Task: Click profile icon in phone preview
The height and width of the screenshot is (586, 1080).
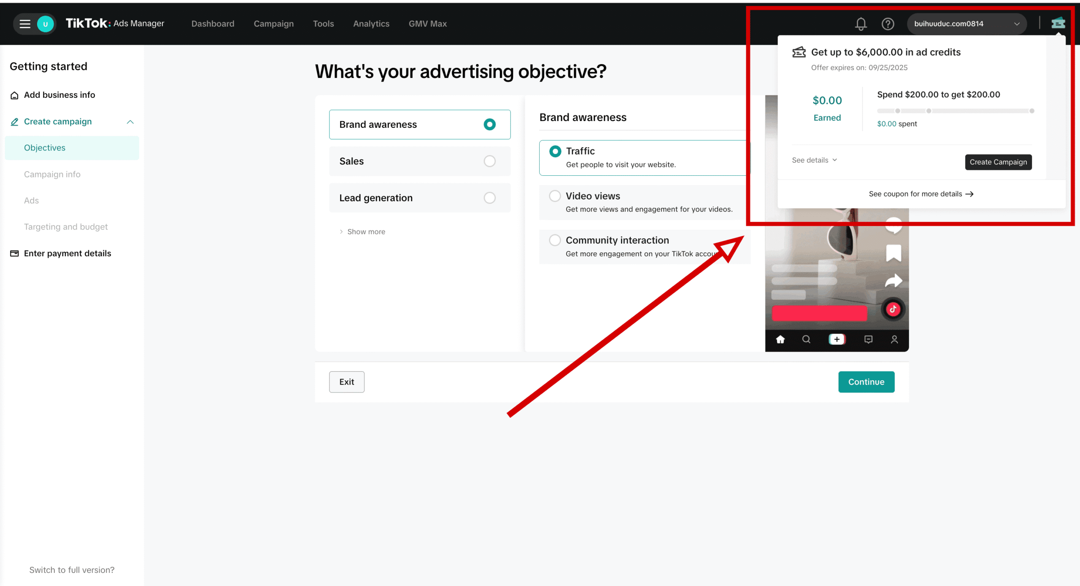Action: [x=894, y=339]
